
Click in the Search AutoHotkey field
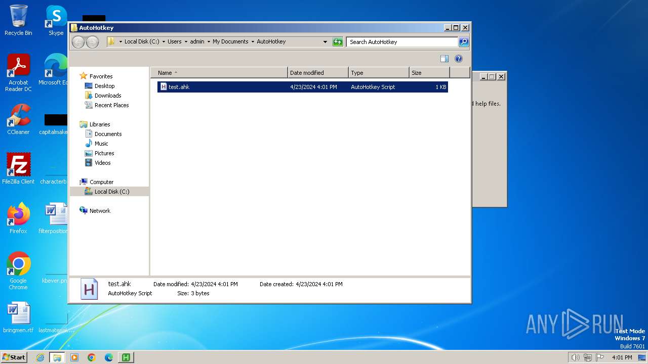coord(402,42)
